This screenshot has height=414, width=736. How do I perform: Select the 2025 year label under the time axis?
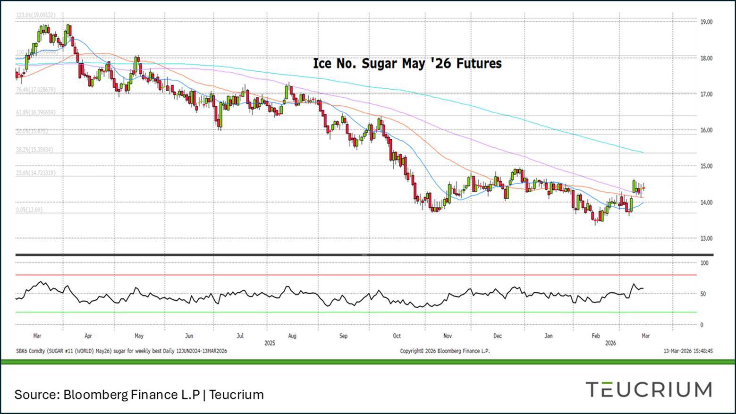(x=270, y=343)
